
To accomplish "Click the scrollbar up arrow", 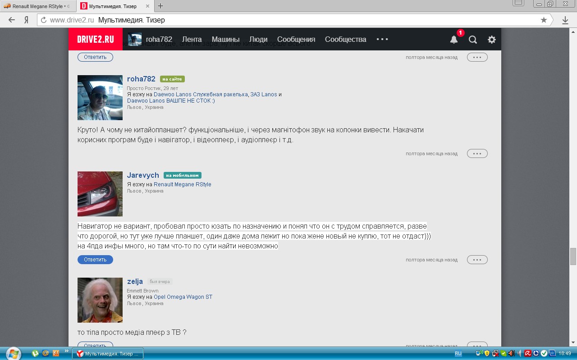I will pos(573,31).
